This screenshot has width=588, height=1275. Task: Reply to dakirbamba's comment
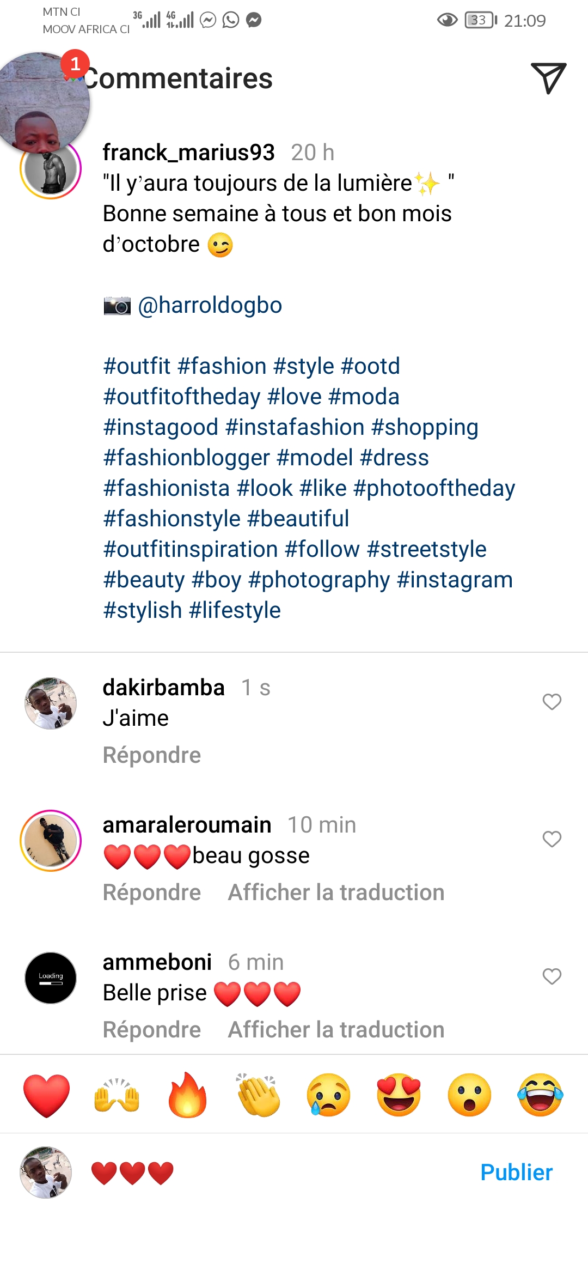[152, 755]
